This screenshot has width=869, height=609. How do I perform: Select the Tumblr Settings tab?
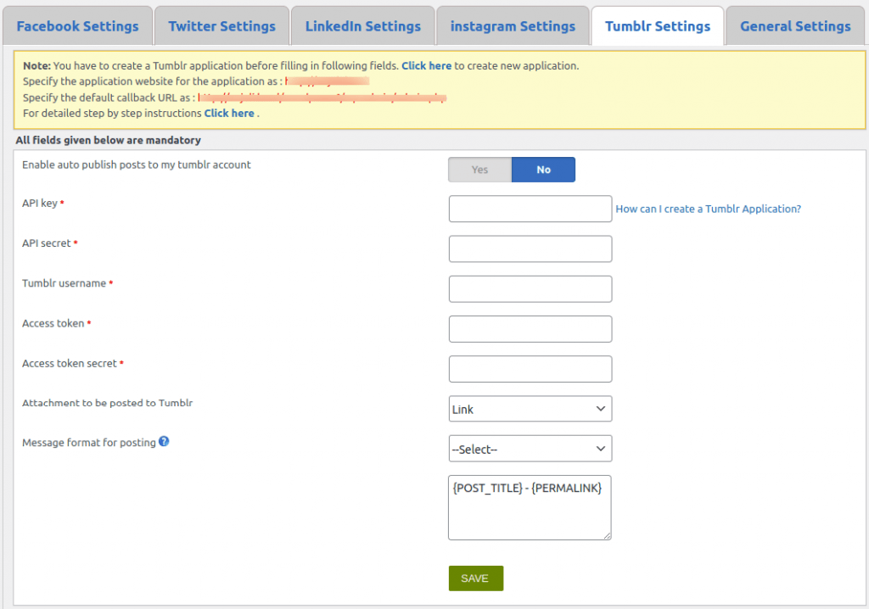pyautogui.click(x=657, y=25)
